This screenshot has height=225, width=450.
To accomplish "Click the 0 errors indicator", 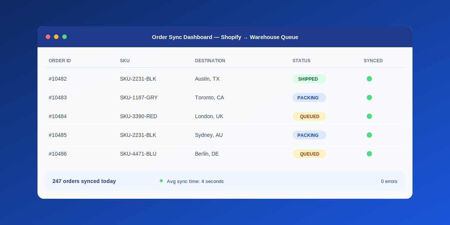I will coord(389,181).
